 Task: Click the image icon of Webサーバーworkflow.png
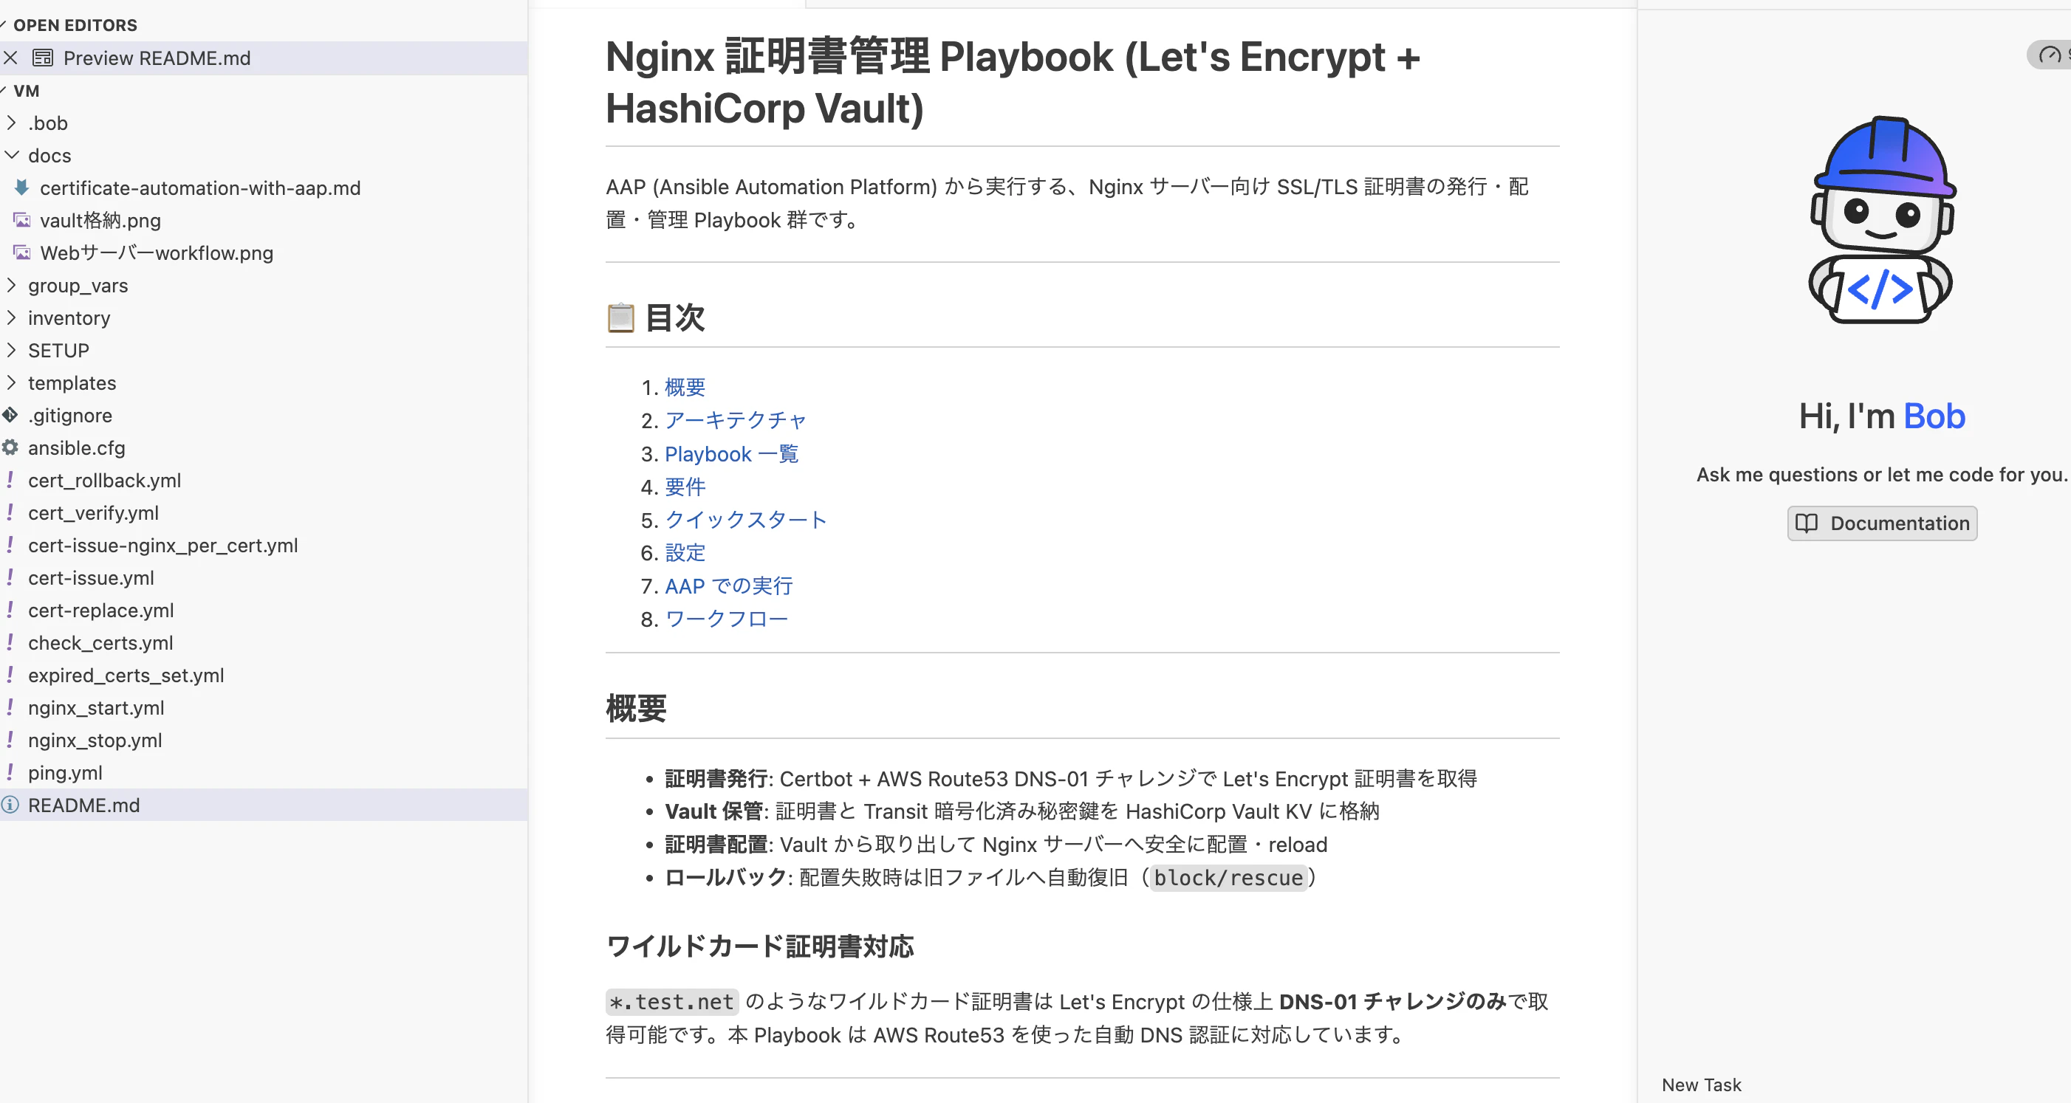click(21, 253)
